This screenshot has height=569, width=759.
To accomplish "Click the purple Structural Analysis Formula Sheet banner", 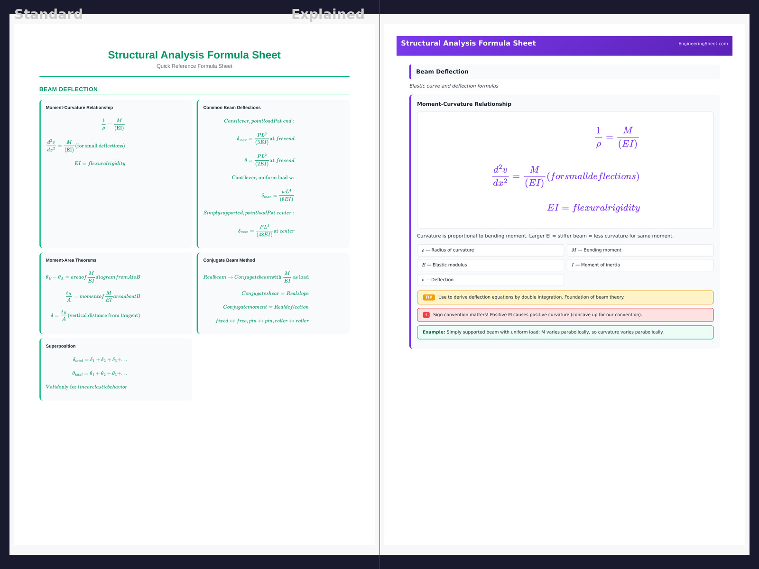I will [x=522, y=46].
